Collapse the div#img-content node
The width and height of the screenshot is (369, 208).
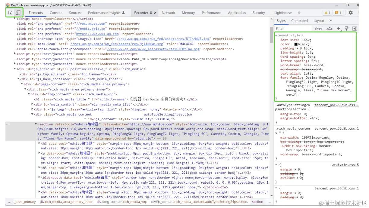coord(29,94)
